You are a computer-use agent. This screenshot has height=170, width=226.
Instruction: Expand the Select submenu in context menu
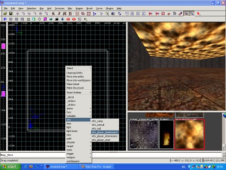79,68
